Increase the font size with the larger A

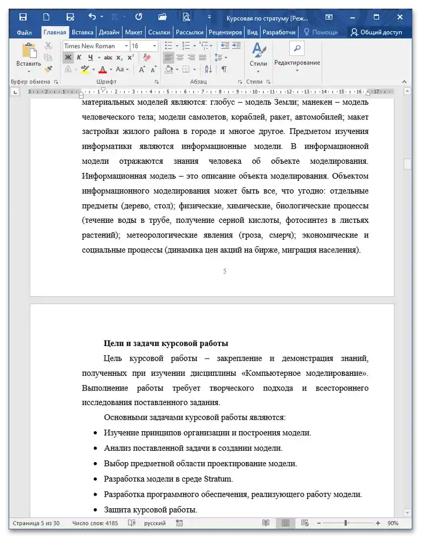141,69
